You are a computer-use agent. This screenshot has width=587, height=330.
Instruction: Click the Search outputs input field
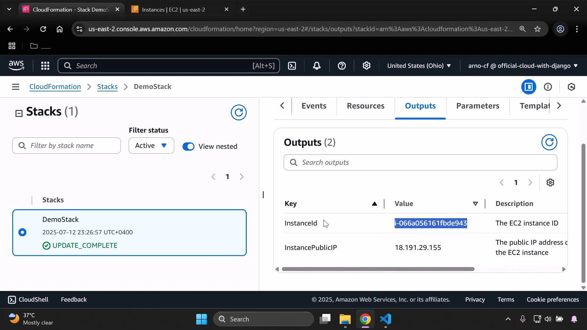pyautogui.click(x=420, y=162)
